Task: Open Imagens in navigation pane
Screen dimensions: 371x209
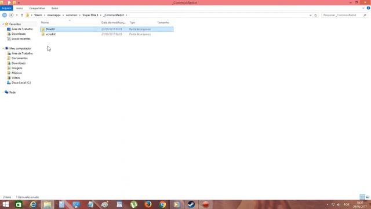Action: 17,68
